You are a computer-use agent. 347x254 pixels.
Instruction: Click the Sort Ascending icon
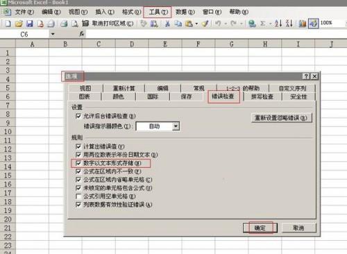point(278,24)
